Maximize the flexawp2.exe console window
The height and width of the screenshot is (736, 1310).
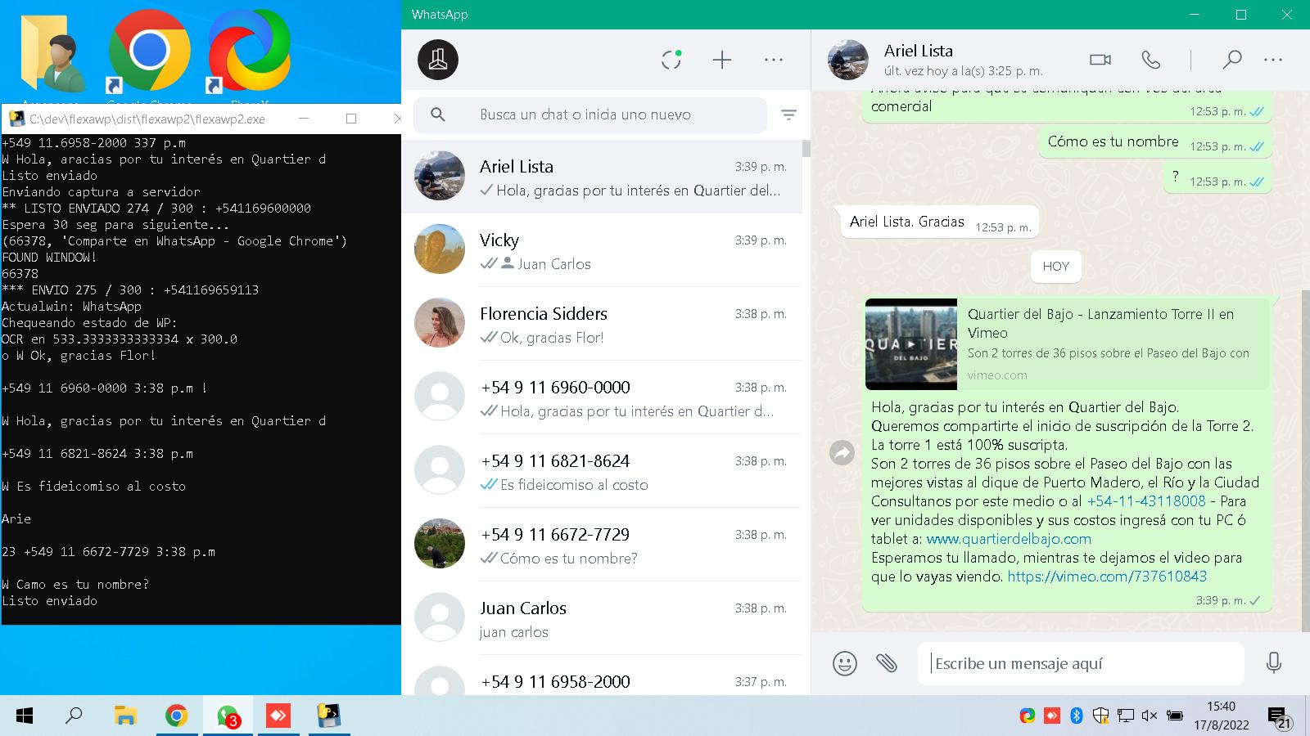coord(351,119)
